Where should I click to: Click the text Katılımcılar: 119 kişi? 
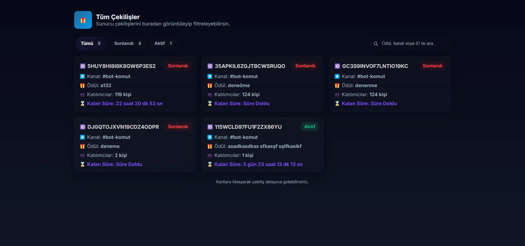point(109,95)
